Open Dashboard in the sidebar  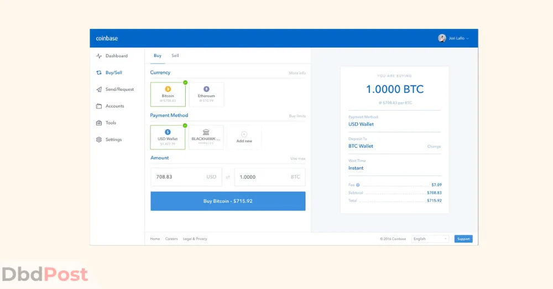point(112,56)
